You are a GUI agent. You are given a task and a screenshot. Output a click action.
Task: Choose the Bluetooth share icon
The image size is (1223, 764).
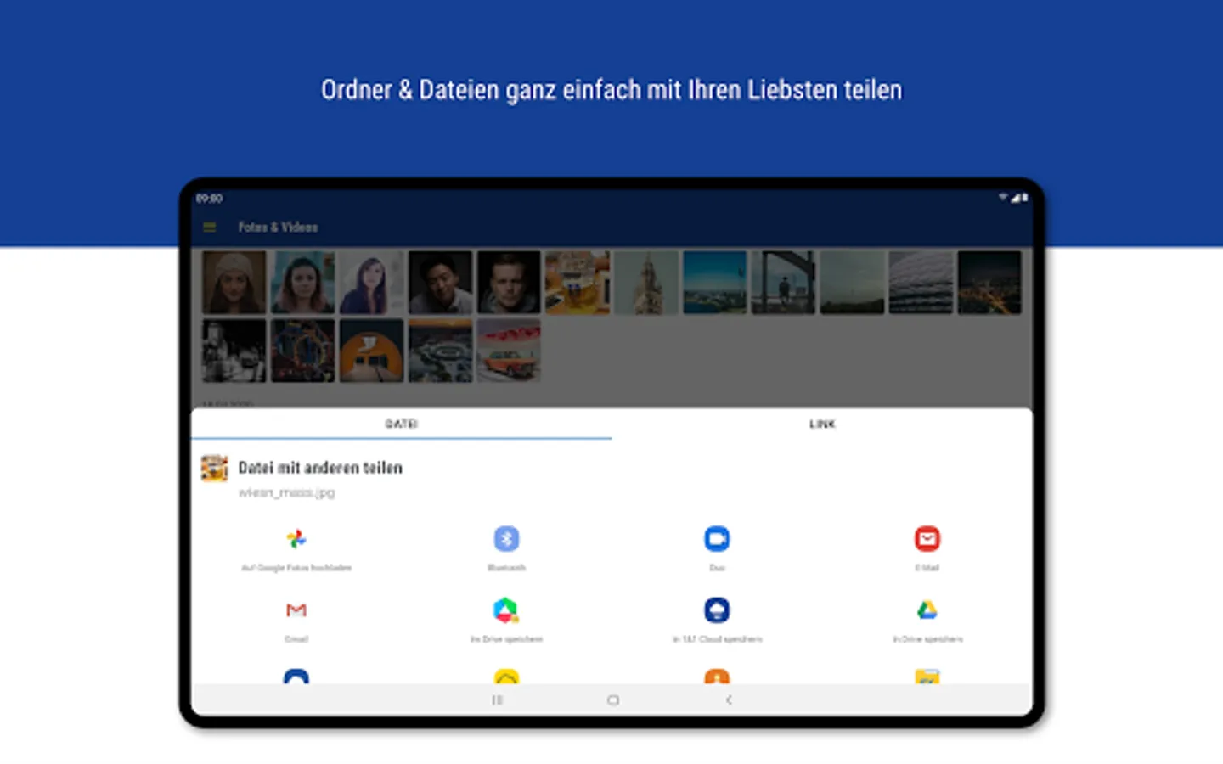(506, 538)
